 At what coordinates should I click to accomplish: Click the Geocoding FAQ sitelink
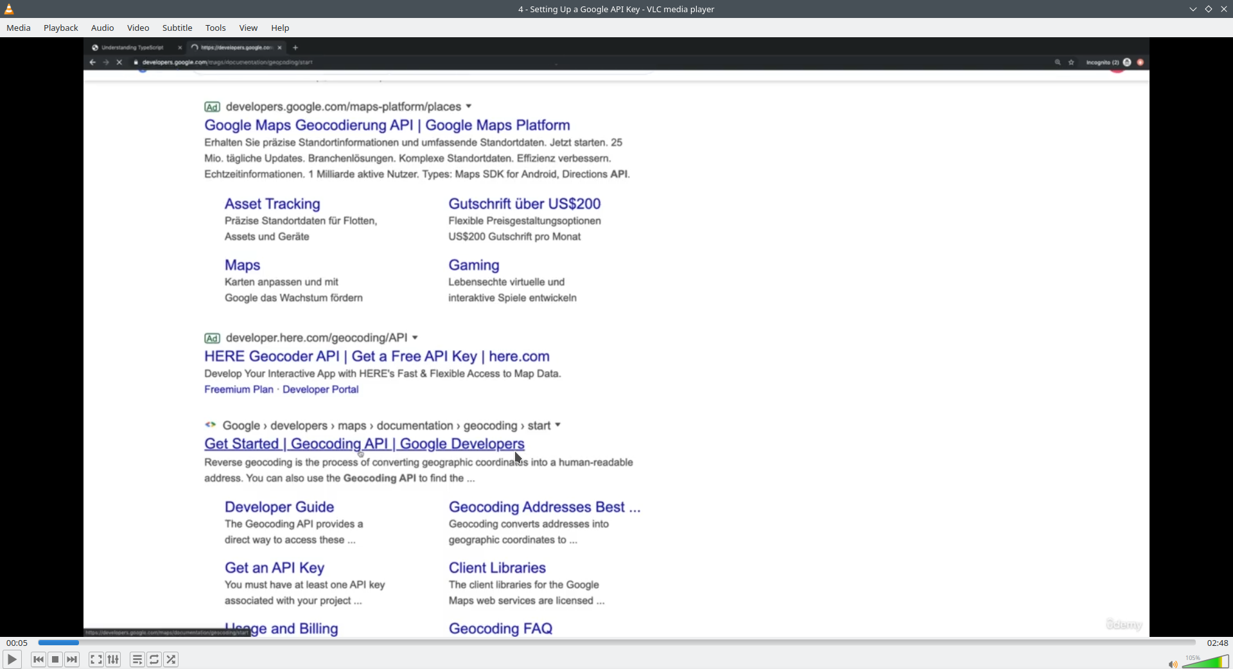(x=500, y=629)
